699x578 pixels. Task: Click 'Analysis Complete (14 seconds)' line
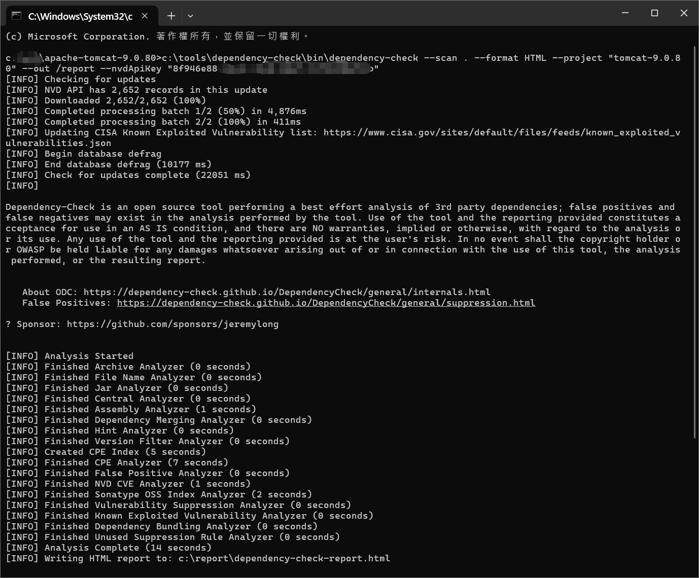(x=109, y=548)
